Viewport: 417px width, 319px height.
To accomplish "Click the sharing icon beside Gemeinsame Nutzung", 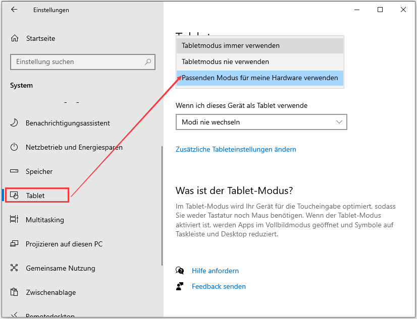I will [15, 268].
